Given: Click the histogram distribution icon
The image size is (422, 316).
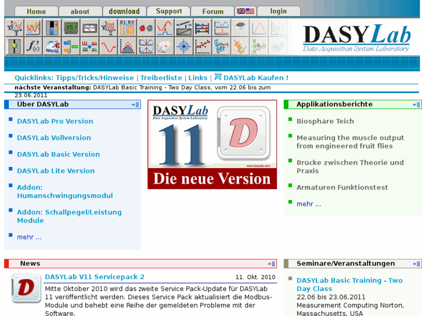Looking at the screenshot, I should (x=127, y=46).
